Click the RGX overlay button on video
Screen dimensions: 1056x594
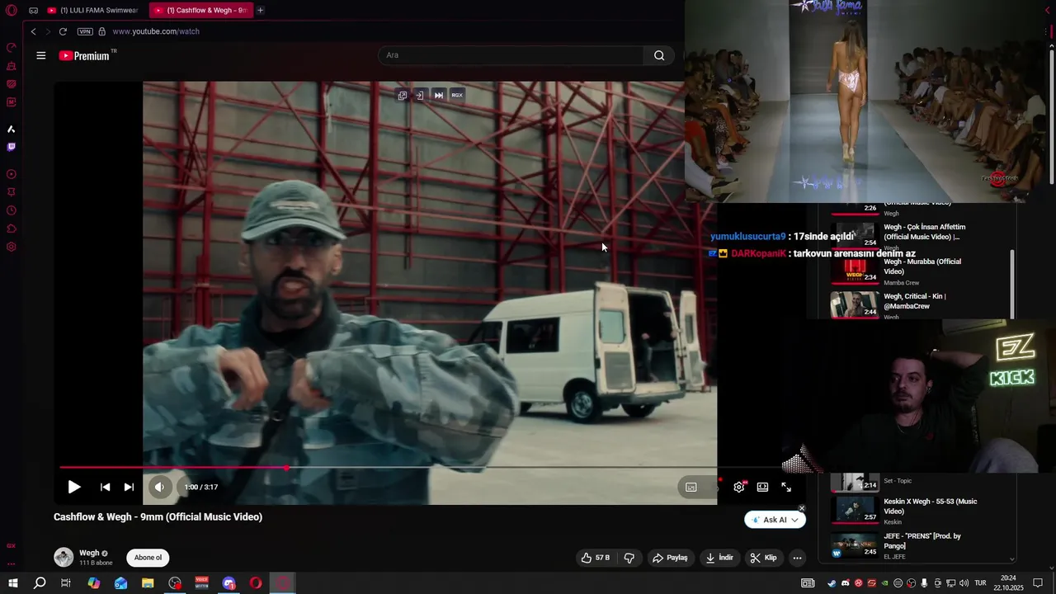(x=457, y=95)
